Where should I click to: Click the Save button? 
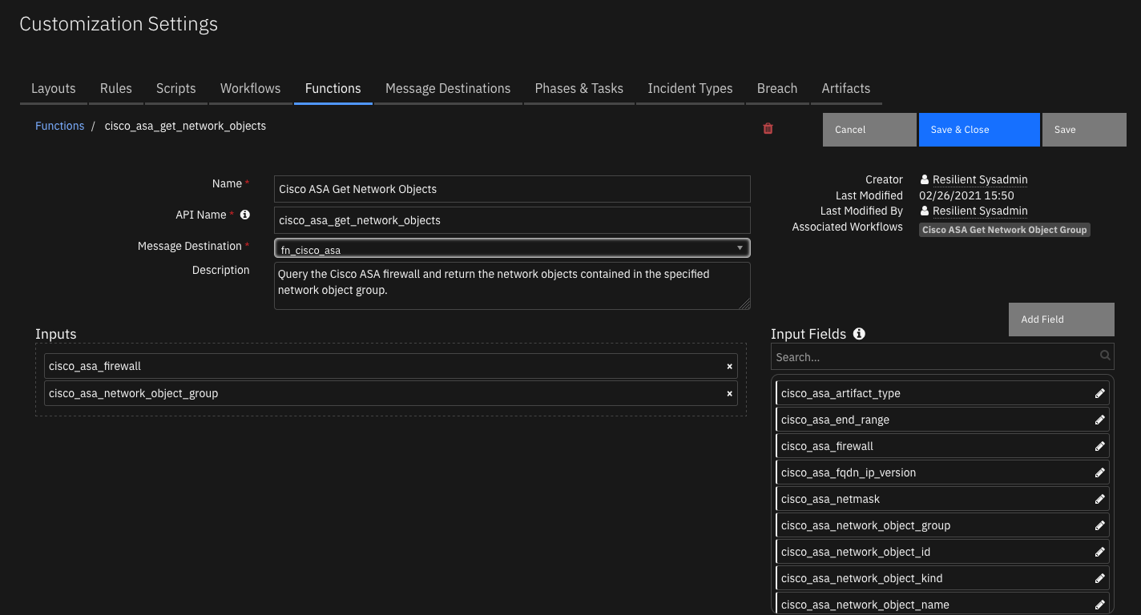[x=1084, y=130]
